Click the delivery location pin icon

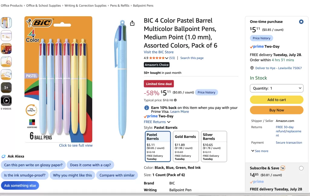tap(252, 68)
